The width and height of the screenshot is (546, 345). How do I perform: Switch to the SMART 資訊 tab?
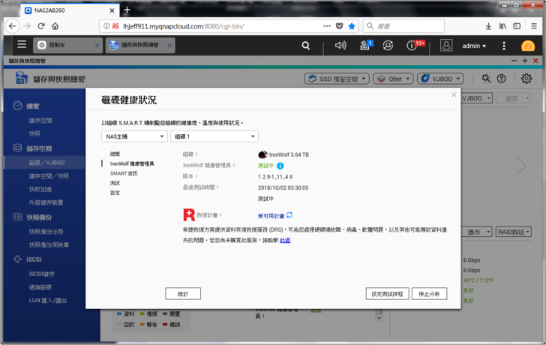pos(123,173)
